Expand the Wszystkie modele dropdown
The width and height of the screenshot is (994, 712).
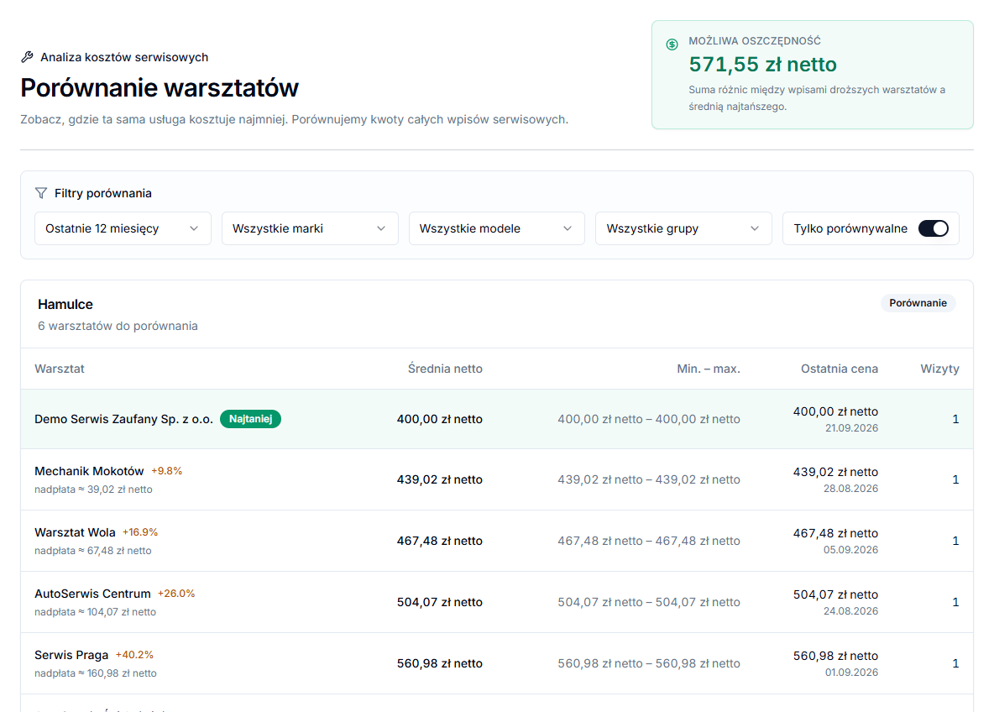click(496, 228)
